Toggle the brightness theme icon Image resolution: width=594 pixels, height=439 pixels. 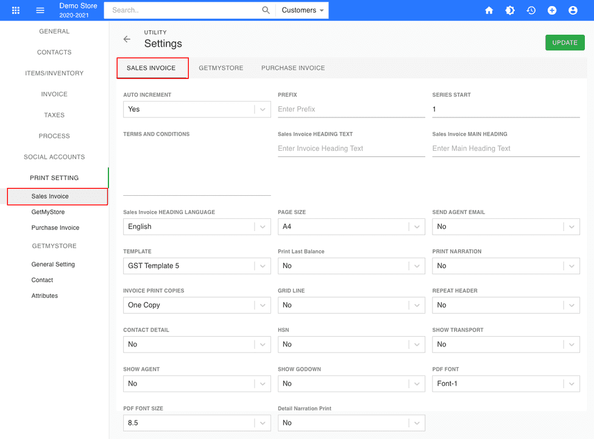click(x=510, y=10)
